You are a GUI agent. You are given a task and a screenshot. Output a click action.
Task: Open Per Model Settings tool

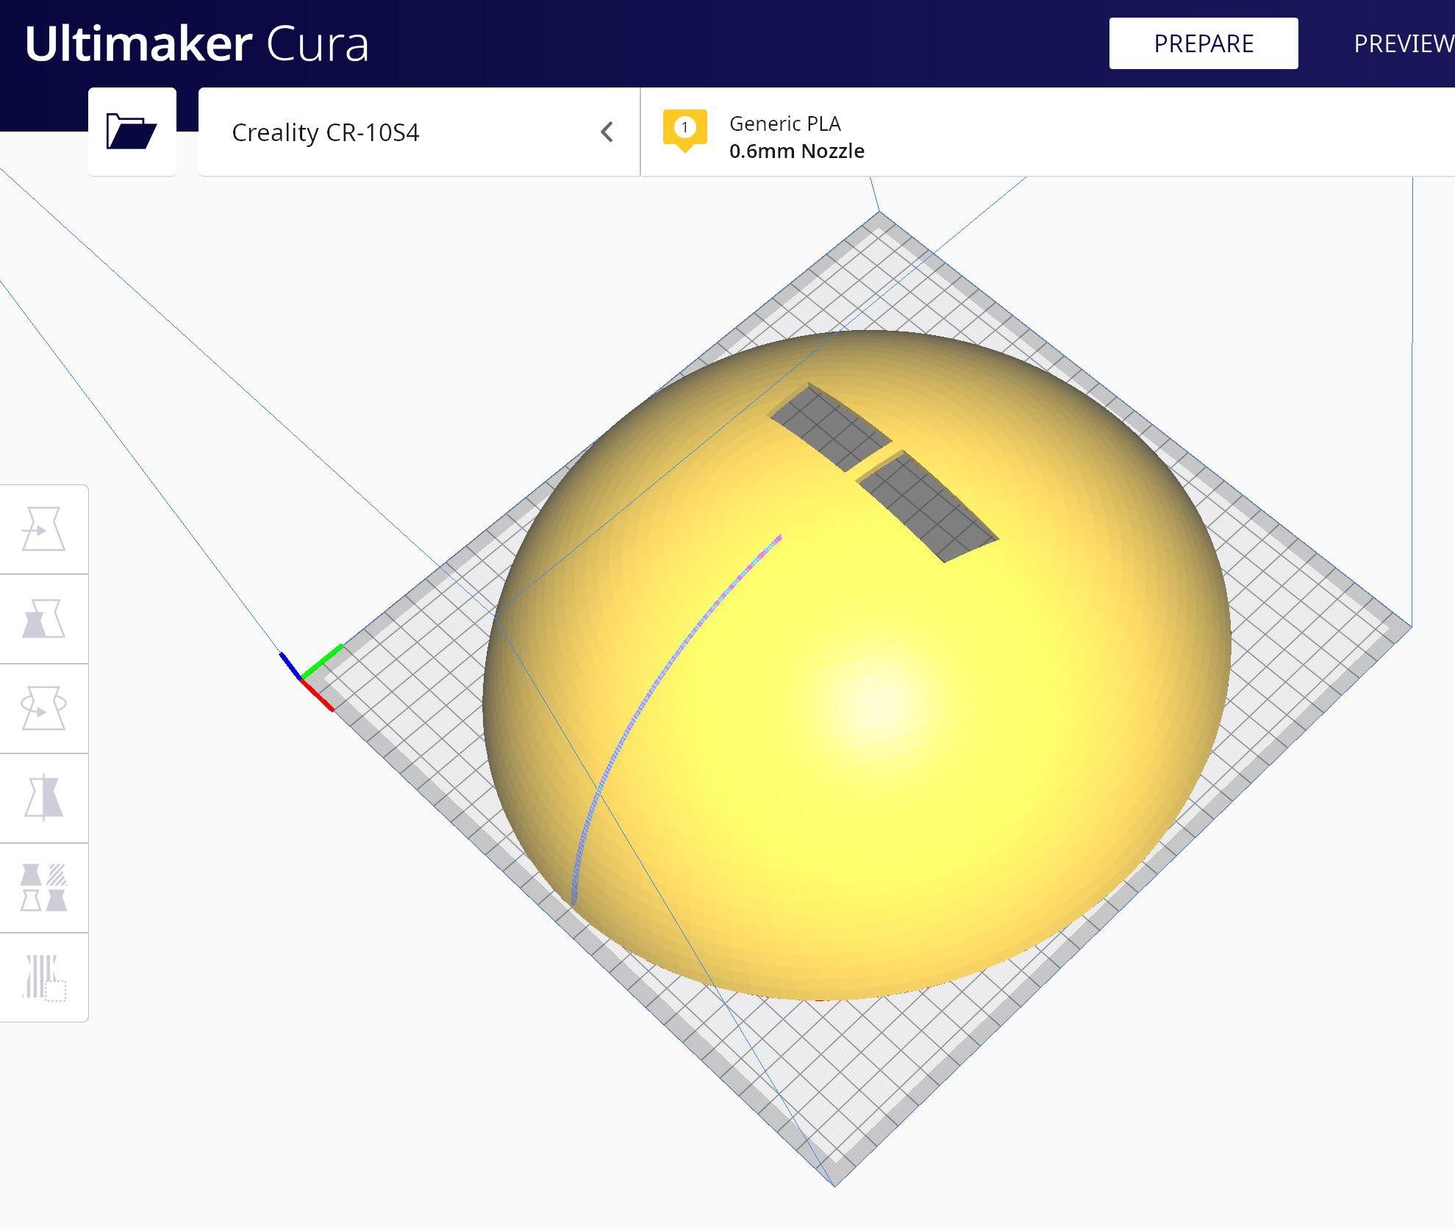pyautogui.click(x=43, y=888)
